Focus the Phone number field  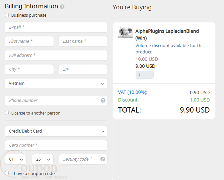[56, 101]
